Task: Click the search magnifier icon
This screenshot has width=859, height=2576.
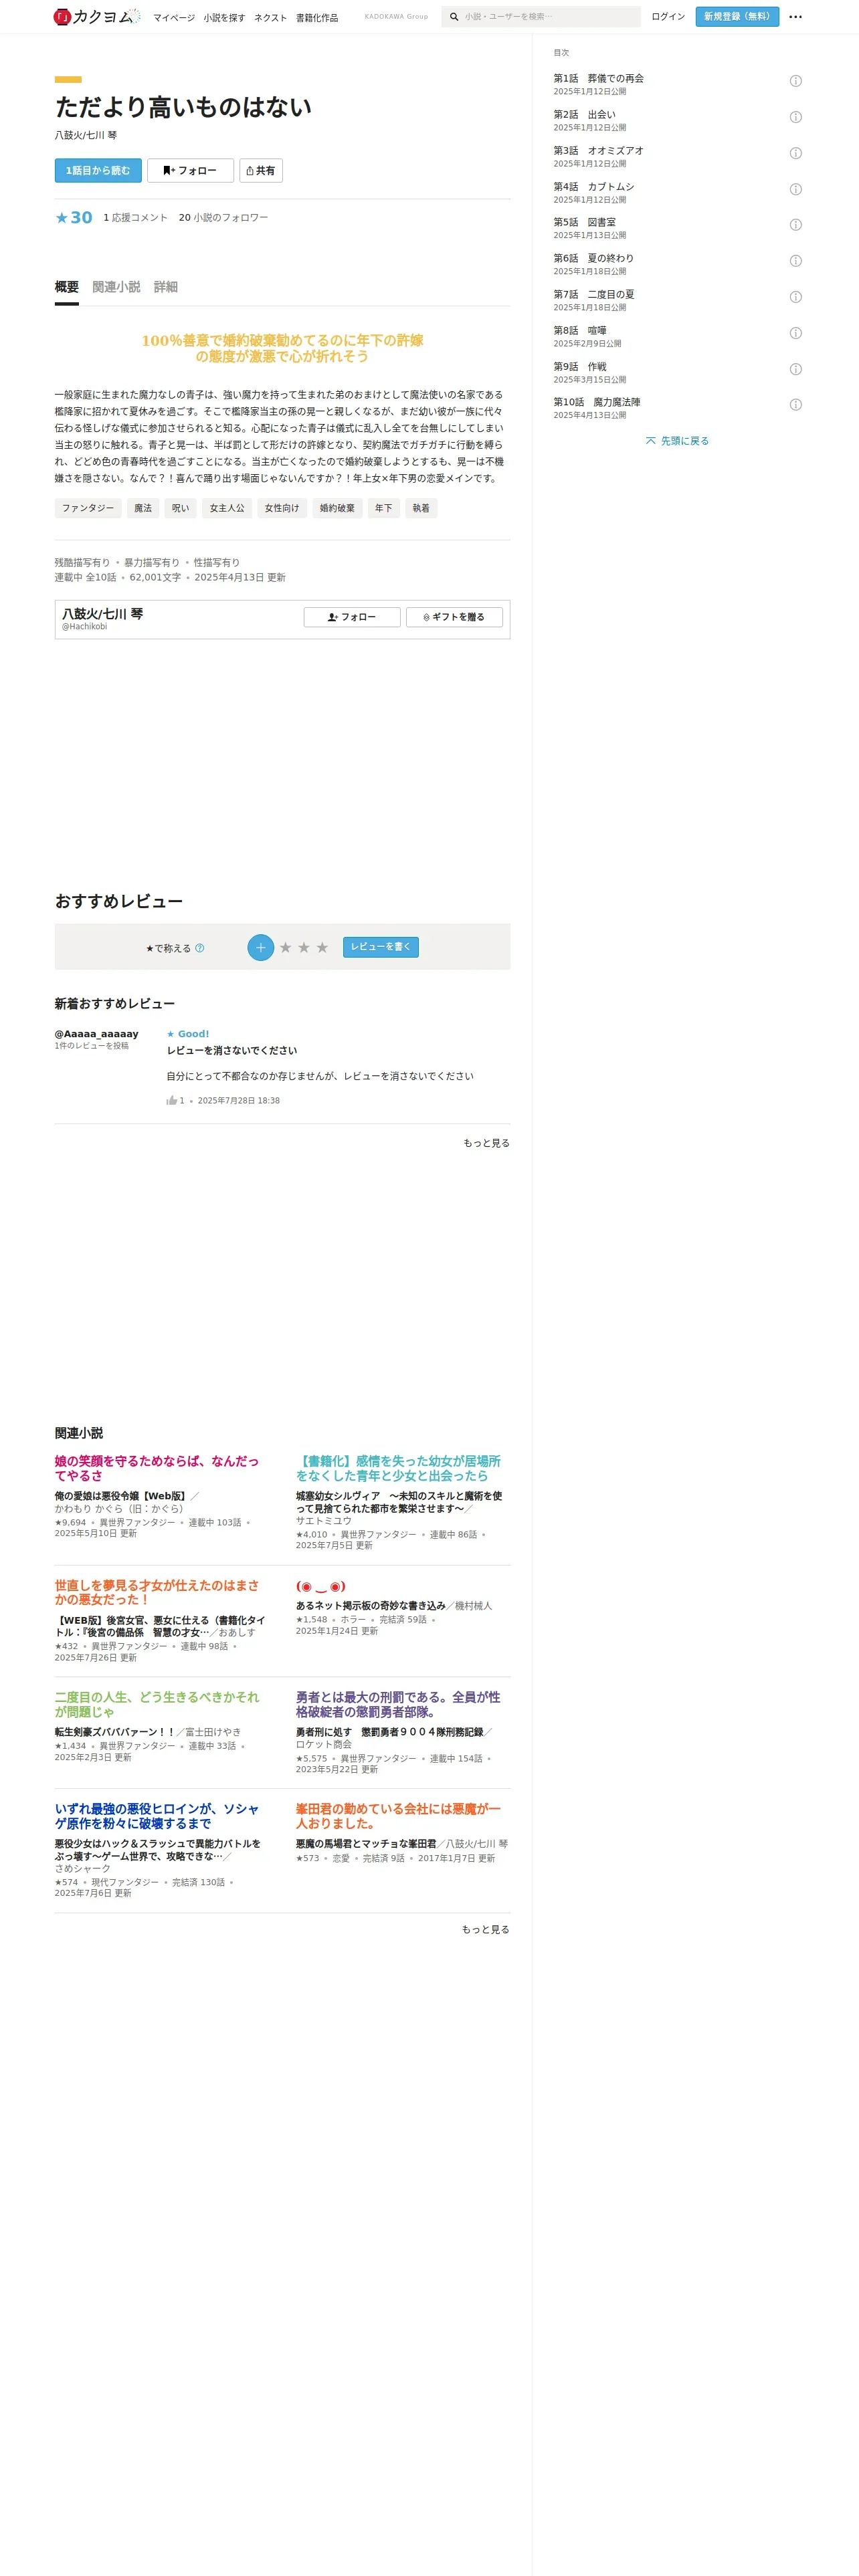Action: 454,17
